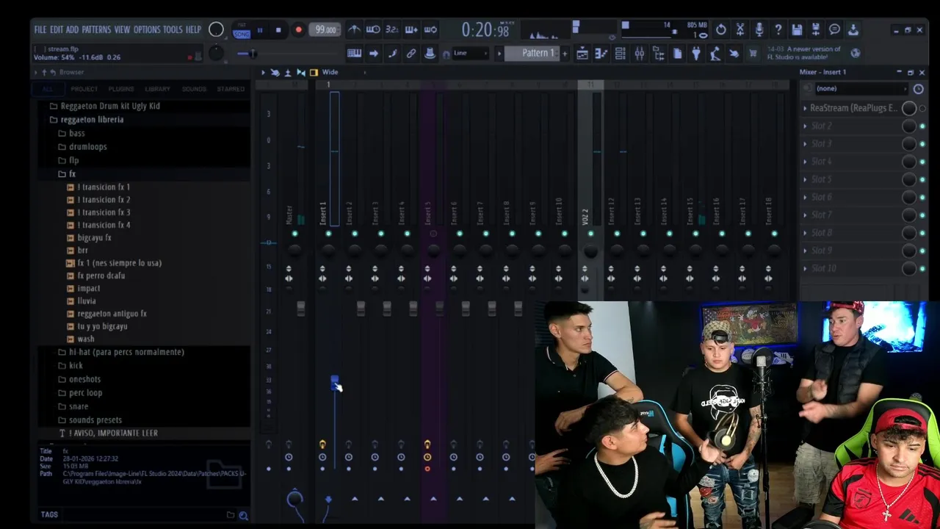The width and height of the screenshot is (940, 529).
Task: Open the pattern selector arrow before Pattern 1
Action: [x=499, y=53]
